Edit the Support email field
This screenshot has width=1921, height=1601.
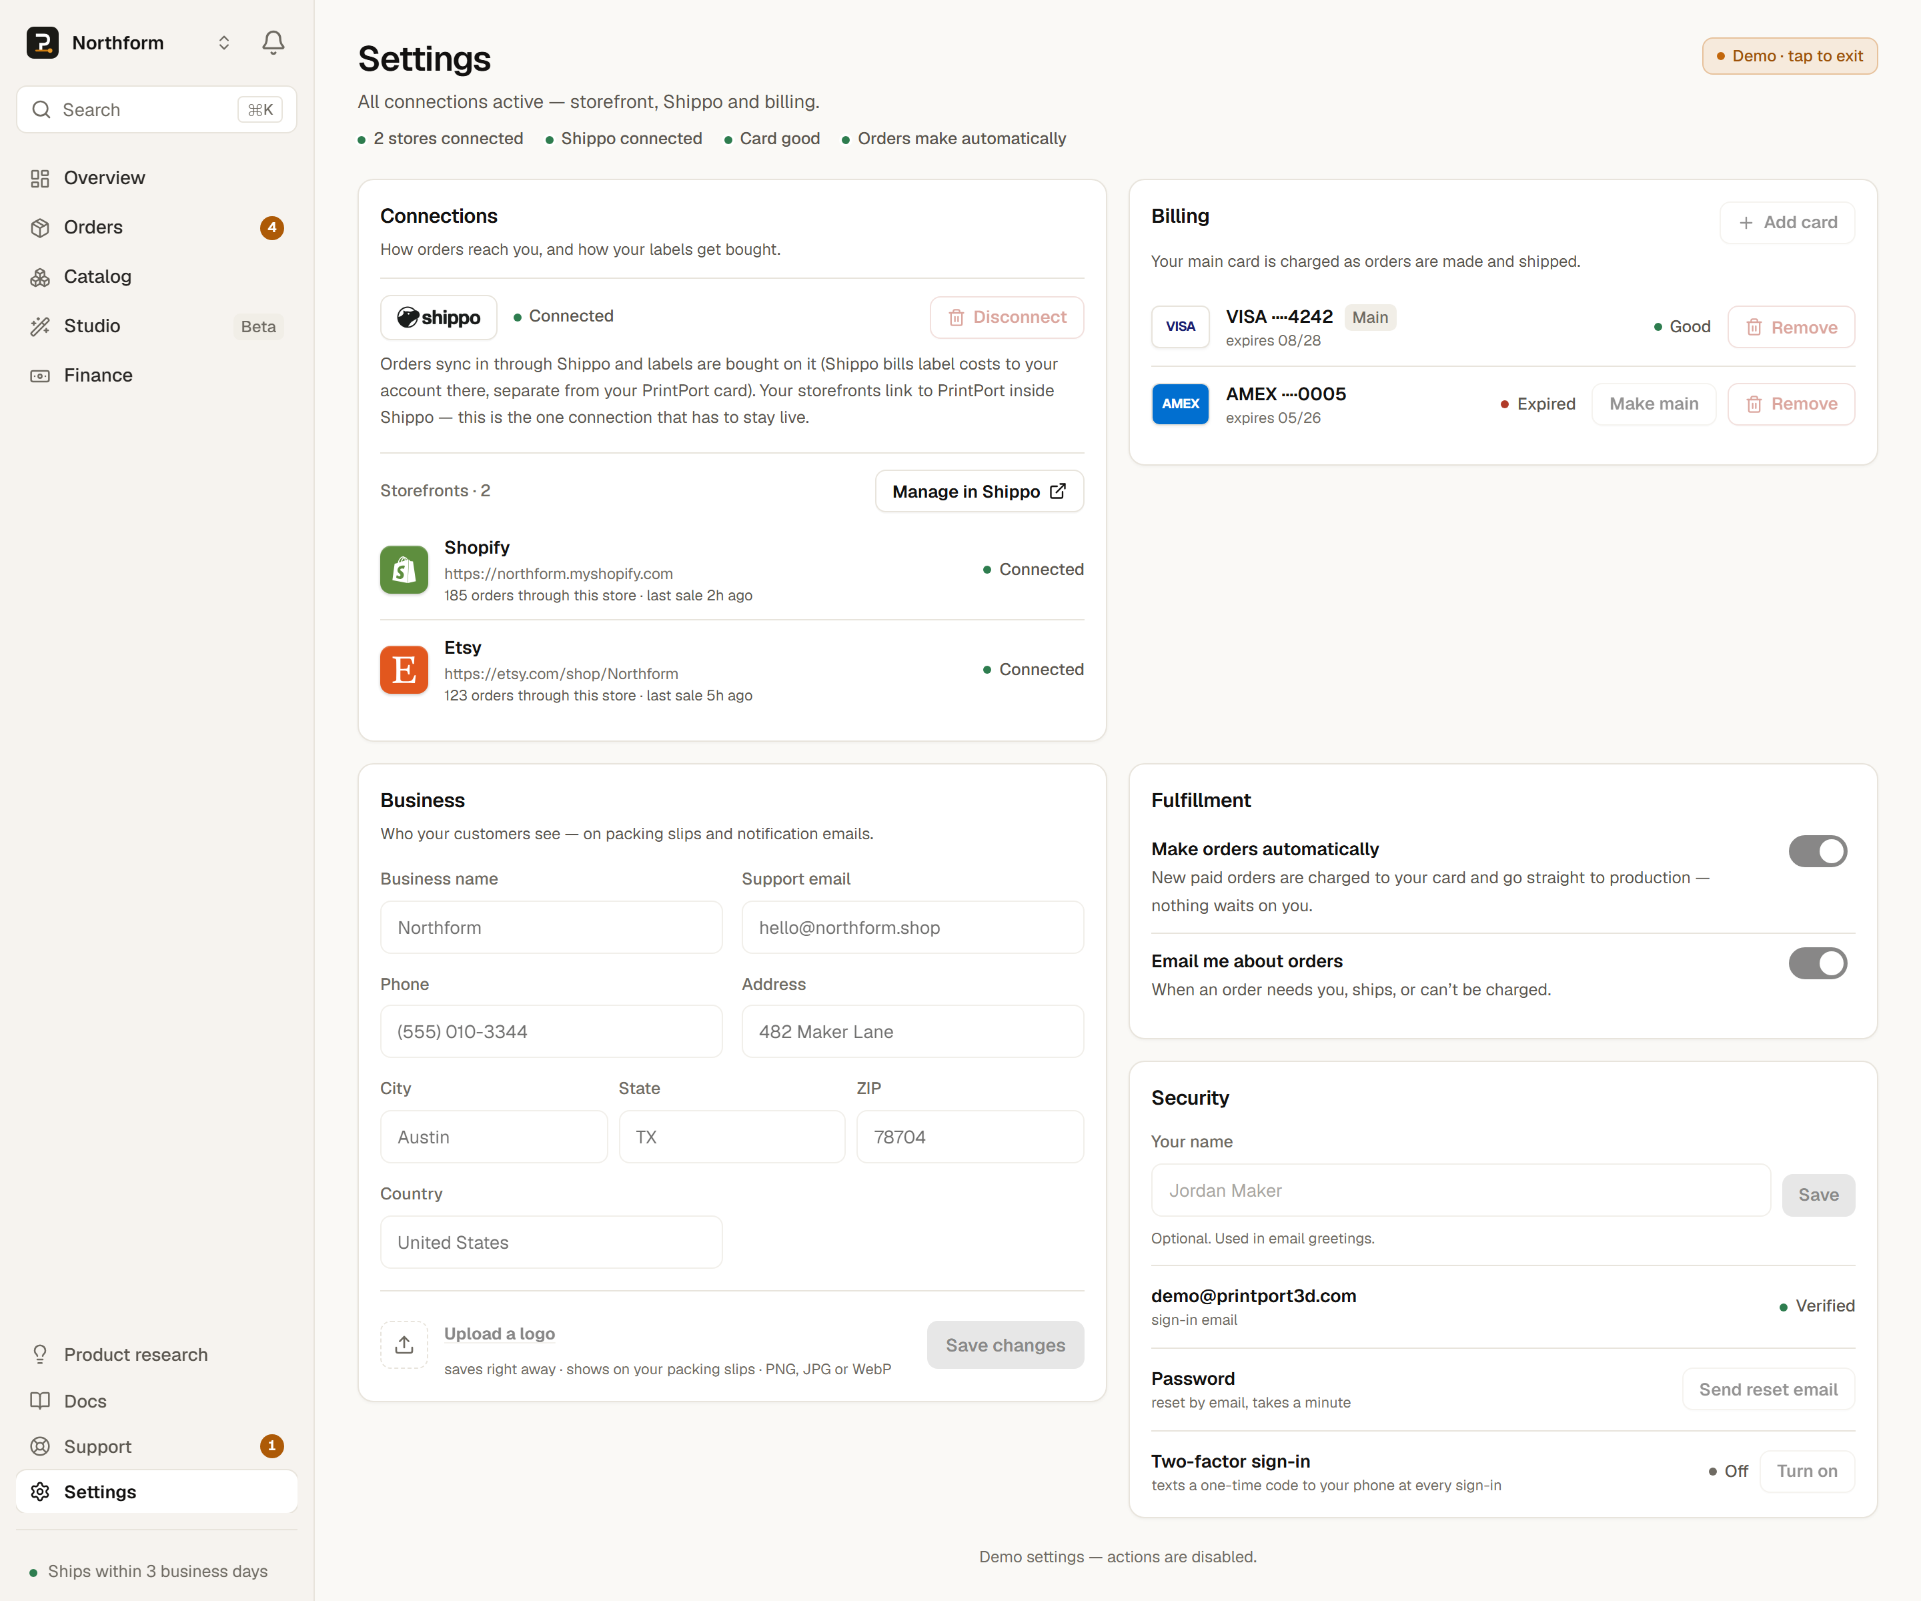913,928
